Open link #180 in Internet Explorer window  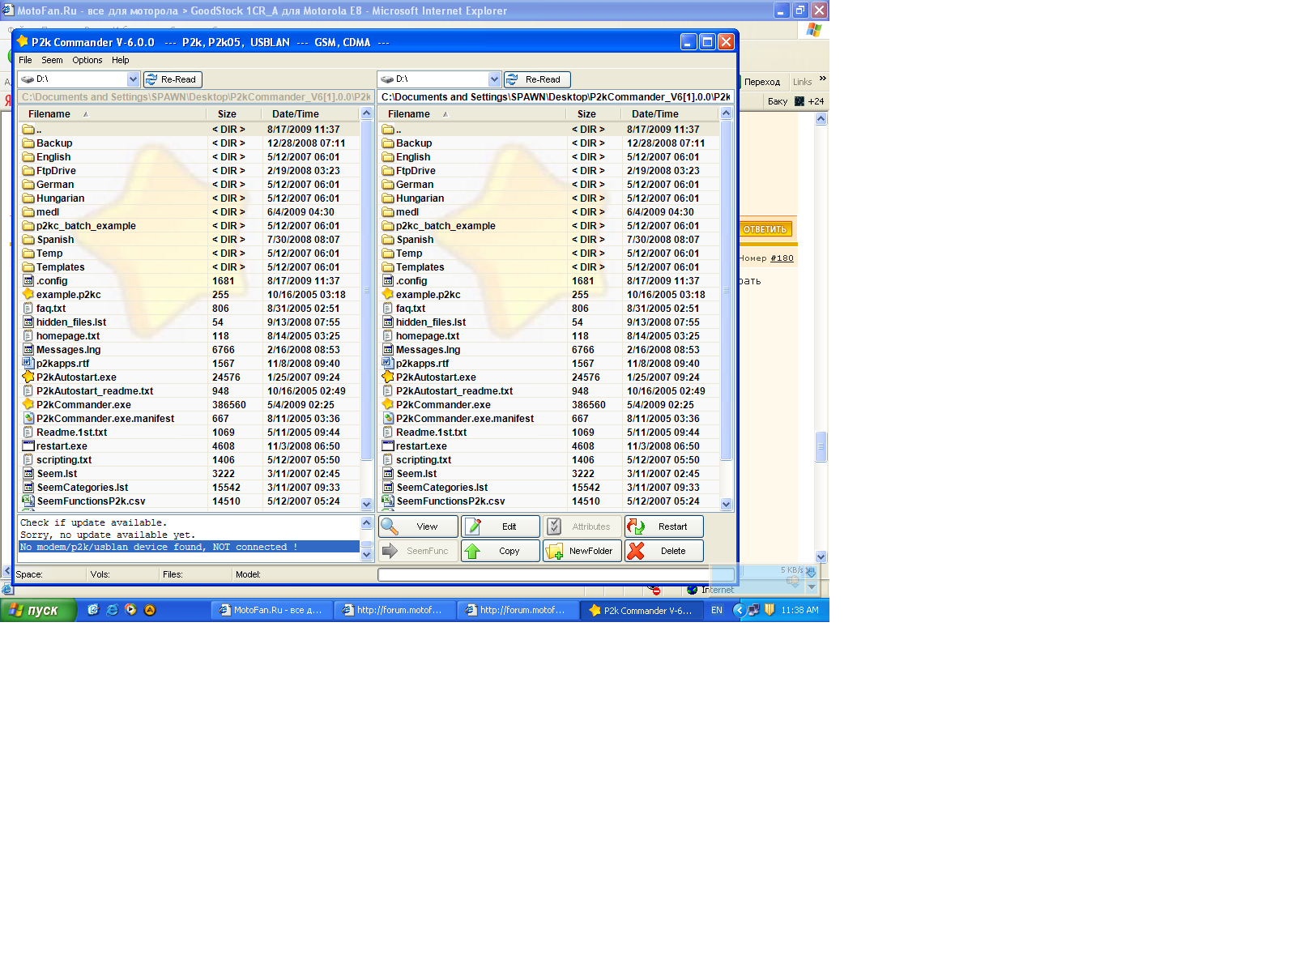tap(782, 258)
